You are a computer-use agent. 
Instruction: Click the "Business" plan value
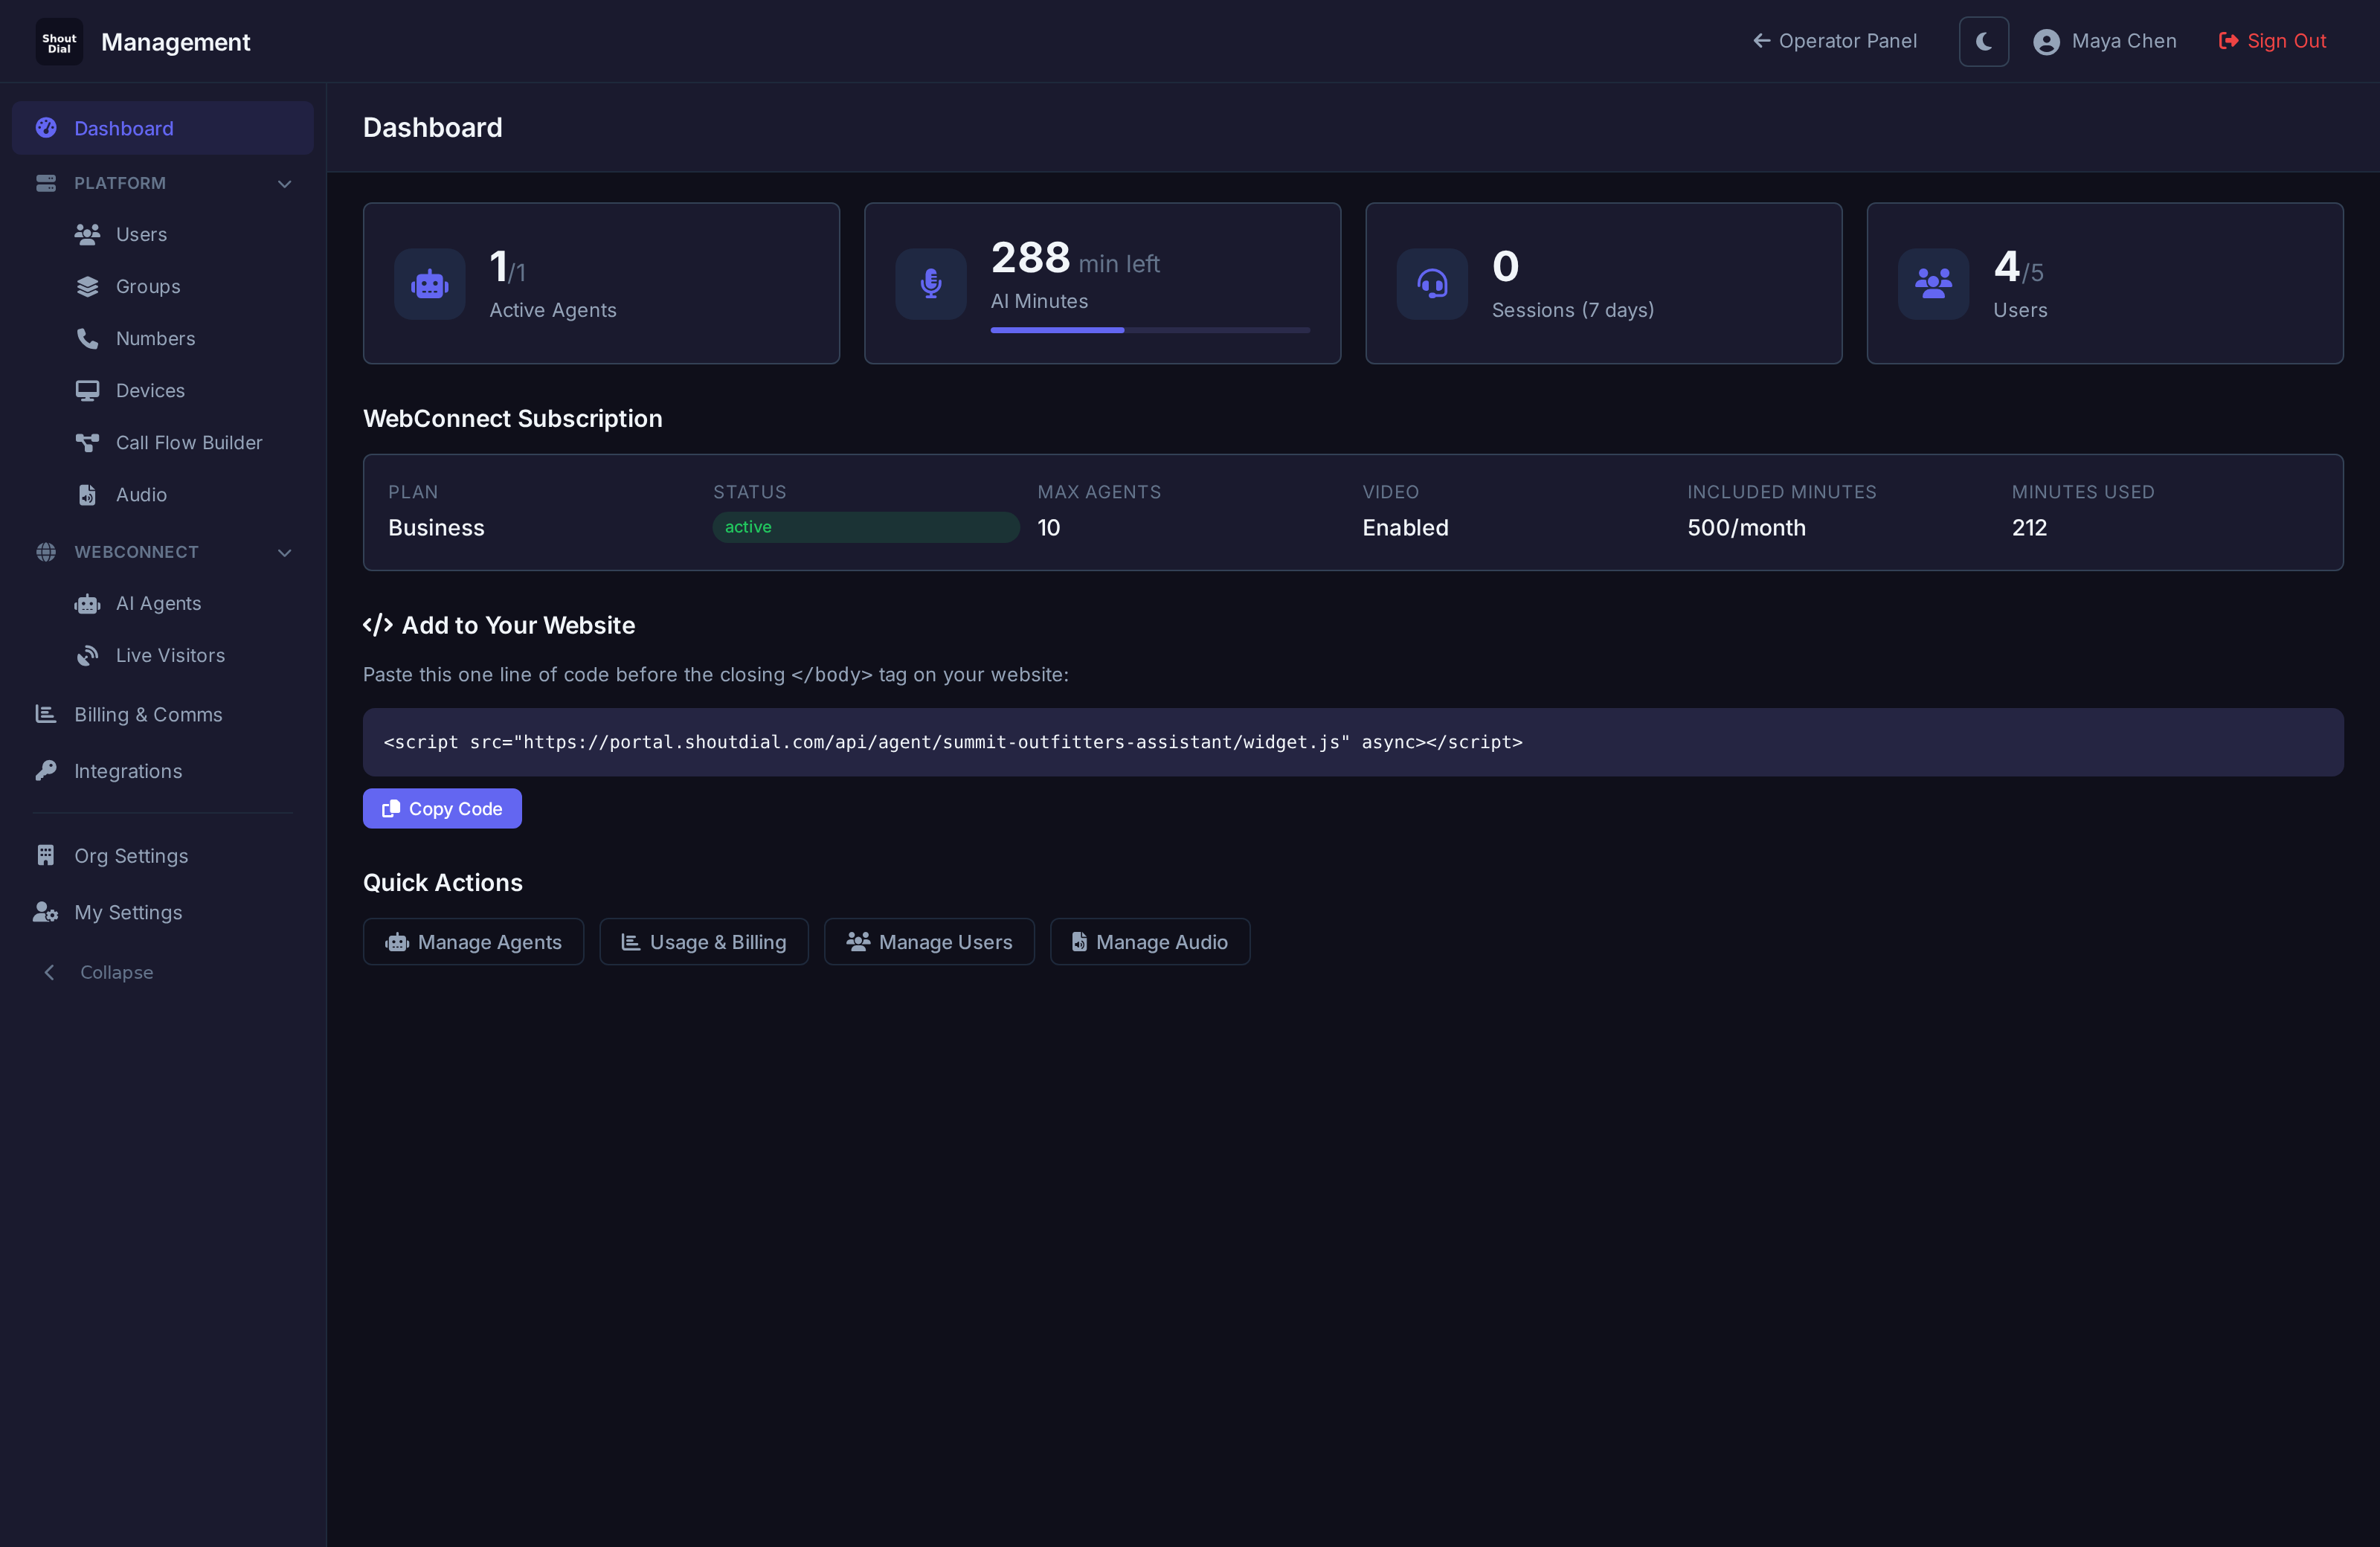436,528
